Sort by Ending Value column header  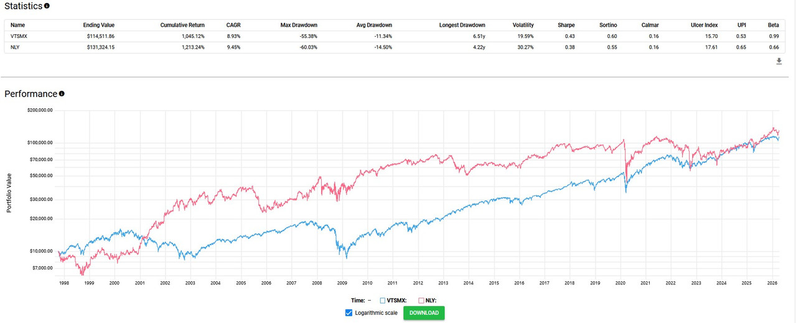[x=99, y=25]
